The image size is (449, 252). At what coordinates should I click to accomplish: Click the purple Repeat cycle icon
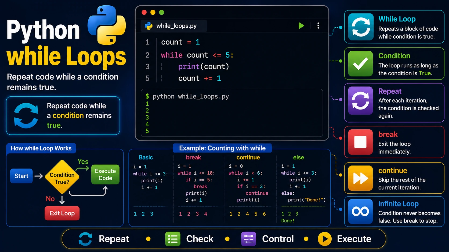point(360,101)
